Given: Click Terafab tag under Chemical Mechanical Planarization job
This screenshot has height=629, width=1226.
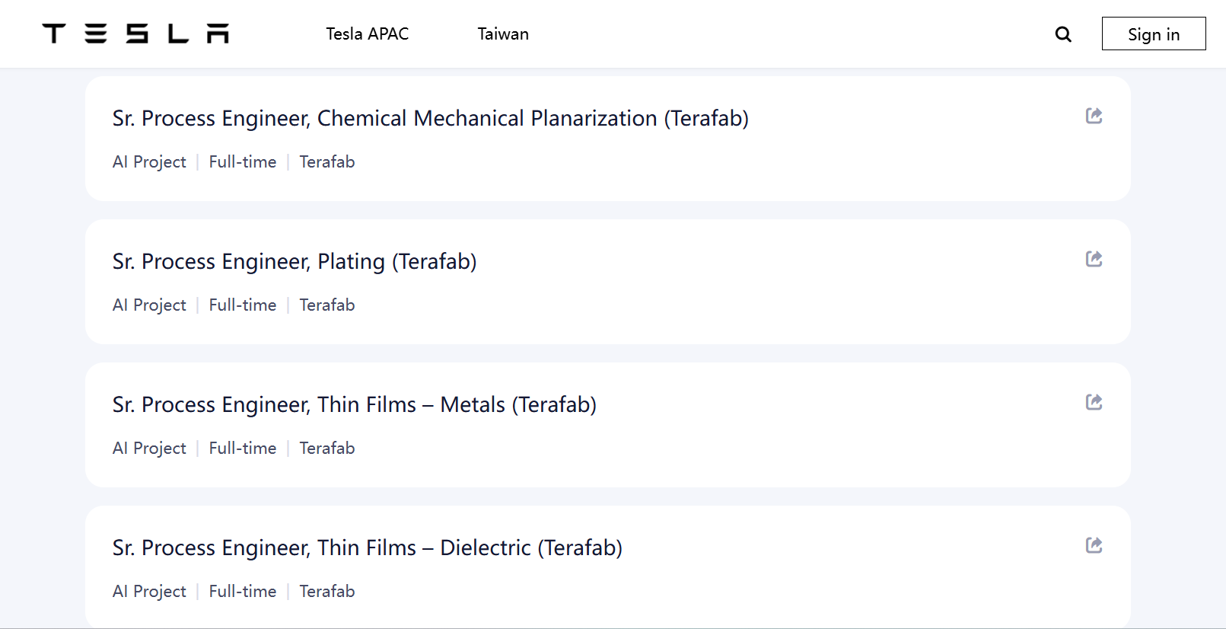Looking at the screenshot, I should (x=327, y=162).
